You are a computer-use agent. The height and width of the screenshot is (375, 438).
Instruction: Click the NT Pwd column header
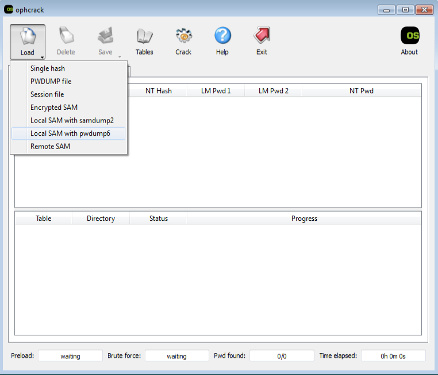tap(361, 91)
